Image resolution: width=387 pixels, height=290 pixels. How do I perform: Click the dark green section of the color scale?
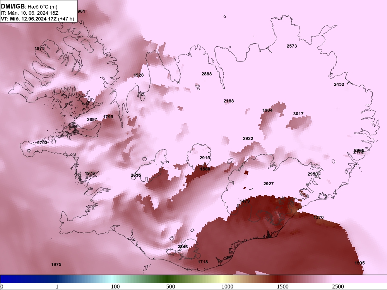(168, 279)
